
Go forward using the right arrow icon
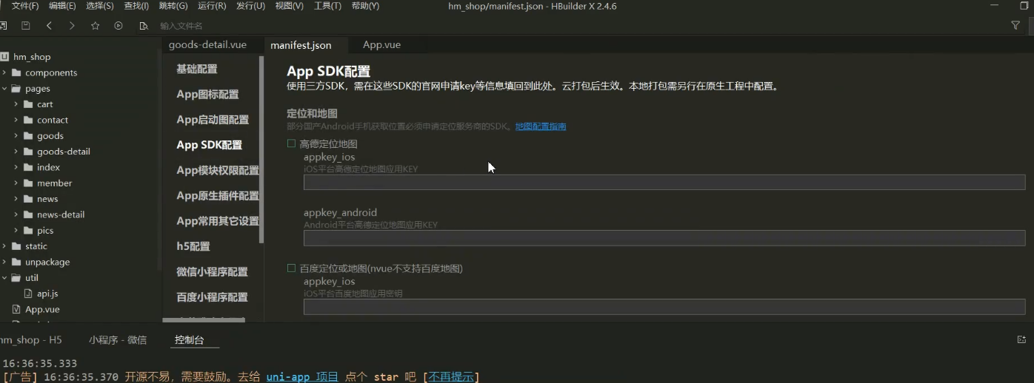(x=72, y=25)
